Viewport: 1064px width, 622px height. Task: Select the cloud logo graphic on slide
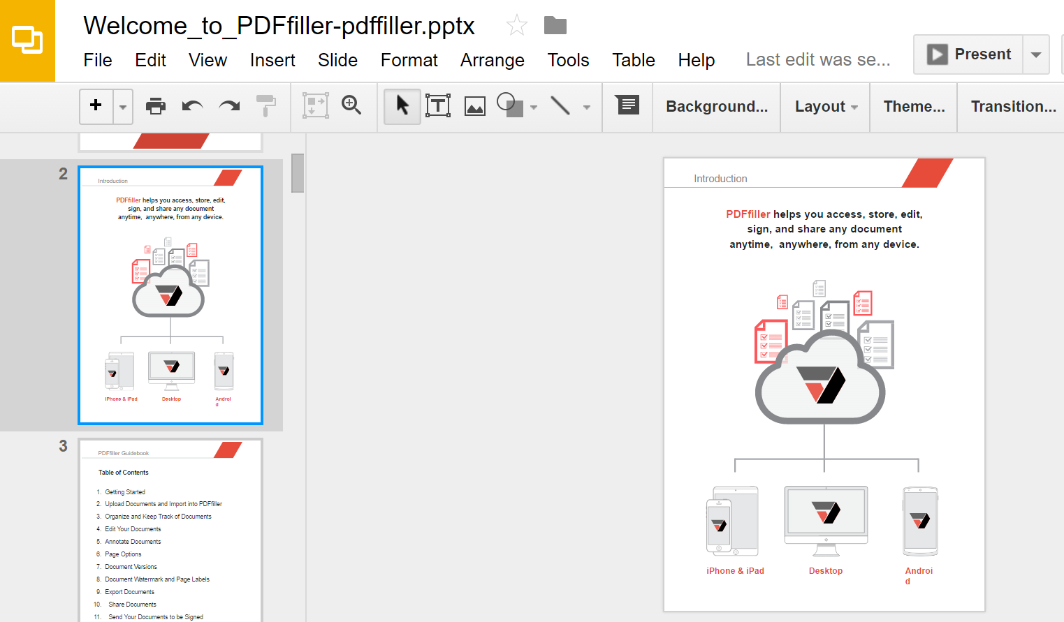(x=820, y=377)
